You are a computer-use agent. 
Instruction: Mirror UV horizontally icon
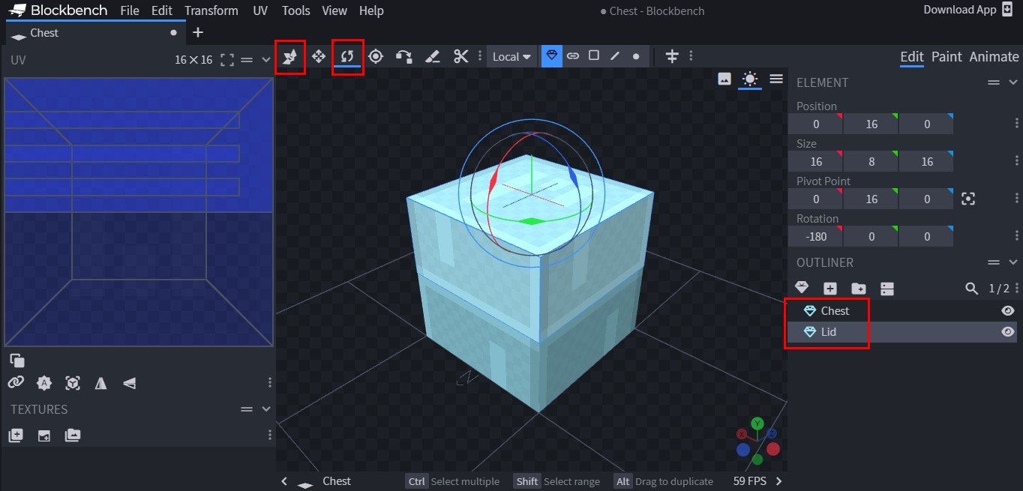click(100, 383)
